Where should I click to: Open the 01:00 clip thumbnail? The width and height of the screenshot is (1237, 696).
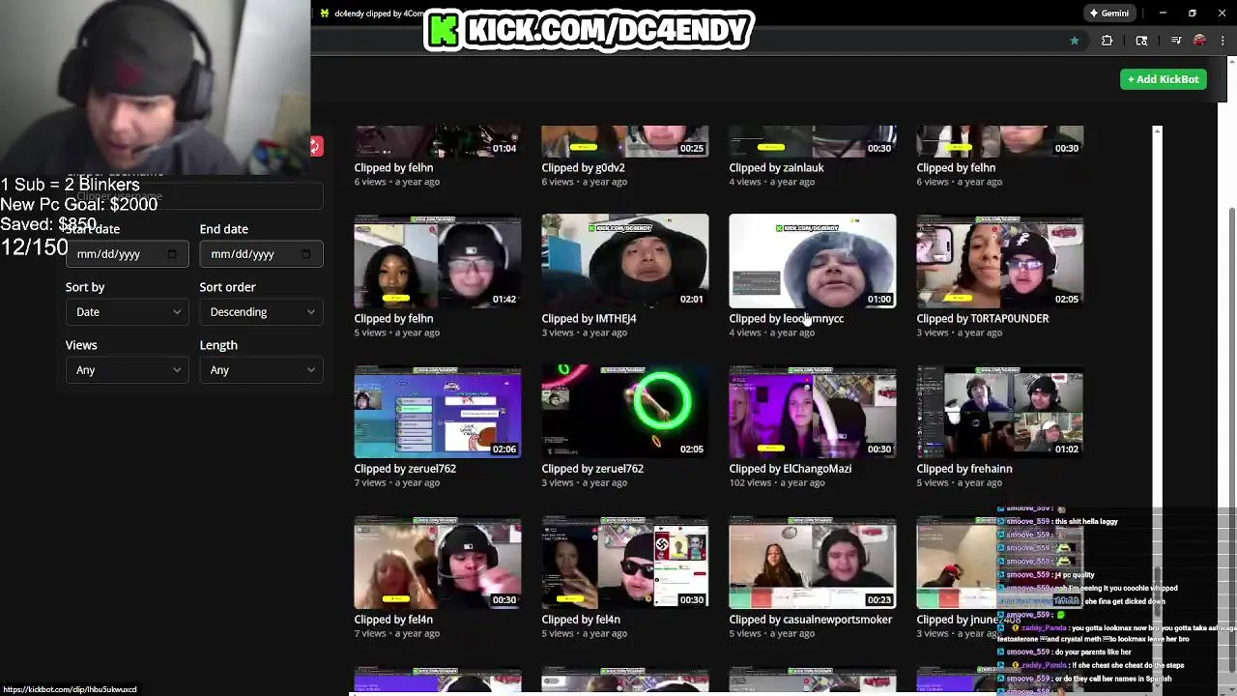[813, 261]
